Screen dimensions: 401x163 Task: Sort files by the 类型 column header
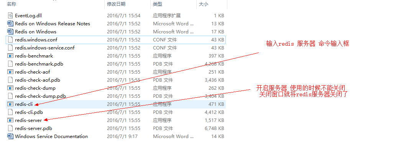158,4
